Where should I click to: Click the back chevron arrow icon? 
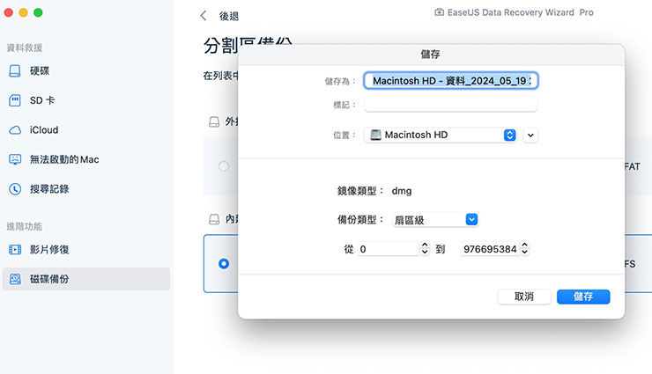pyautogui.click(x=203, y=16)
